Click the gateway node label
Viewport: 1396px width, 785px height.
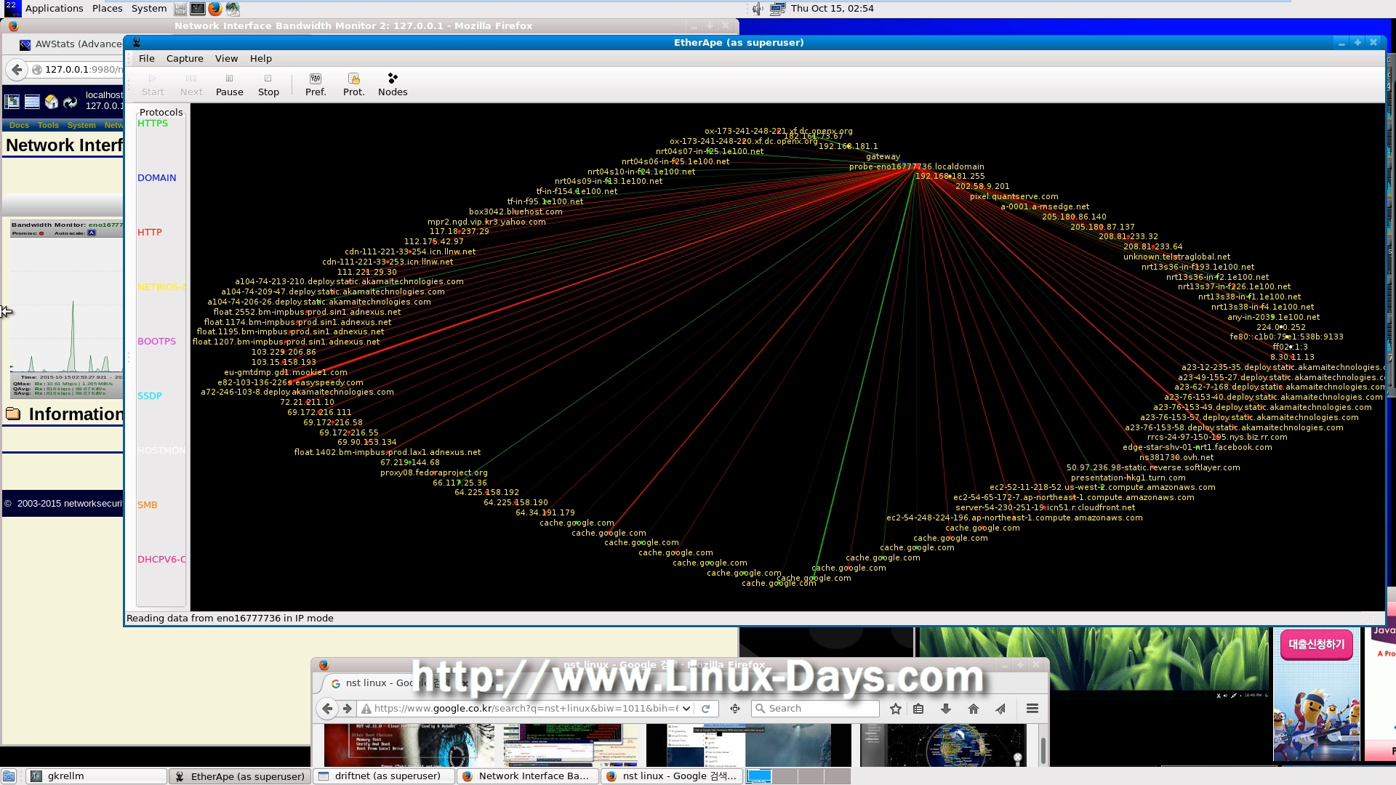[x=883, y=156]
